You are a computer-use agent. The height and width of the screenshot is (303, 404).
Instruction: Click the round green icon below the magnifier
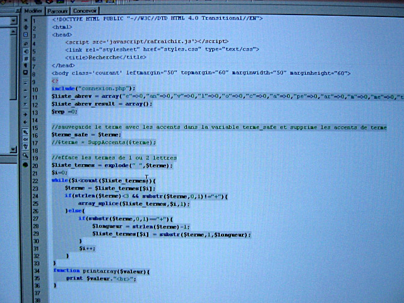(25, 165)
